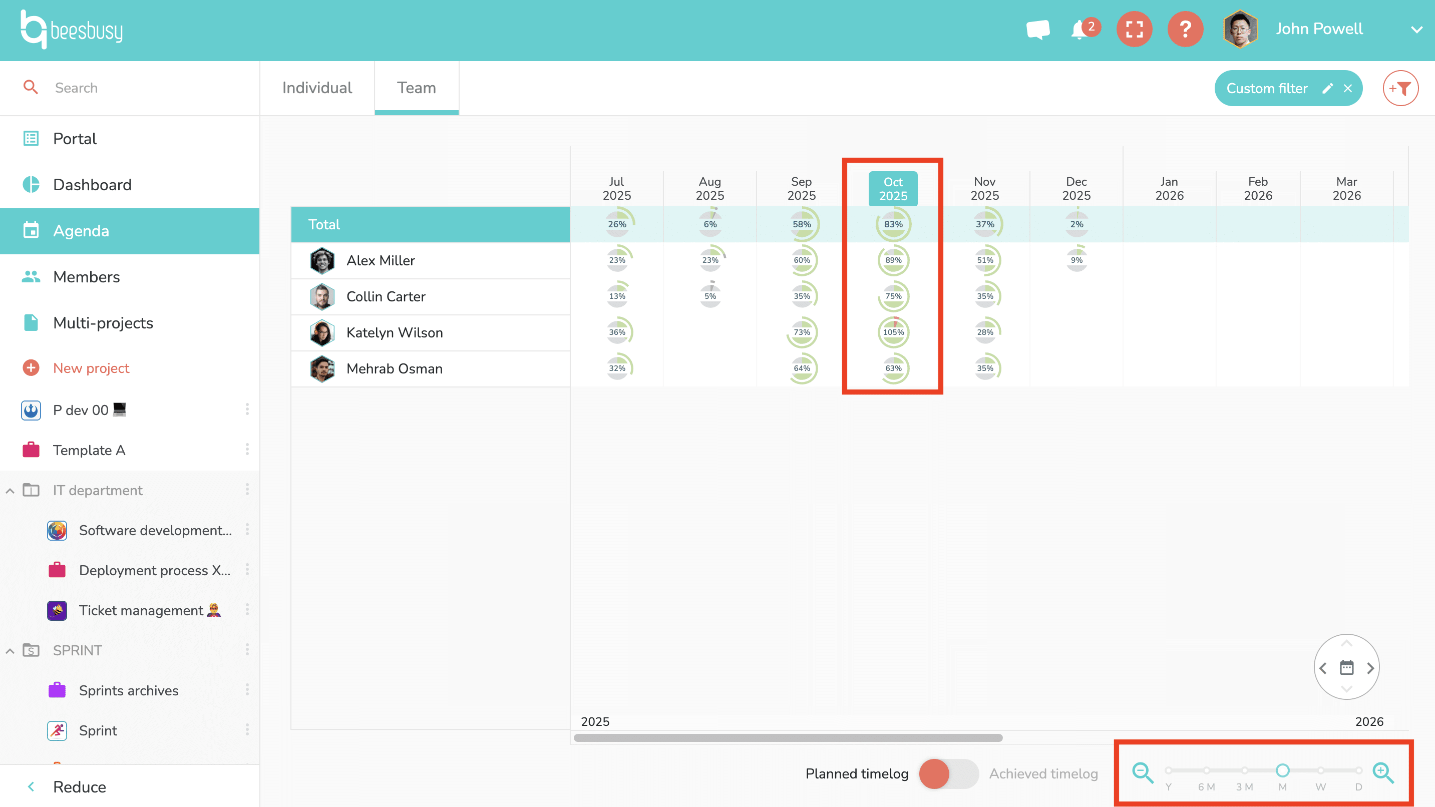Open Members in the sidebar
Screen dimensions: 1435x807
coord(86,277)
